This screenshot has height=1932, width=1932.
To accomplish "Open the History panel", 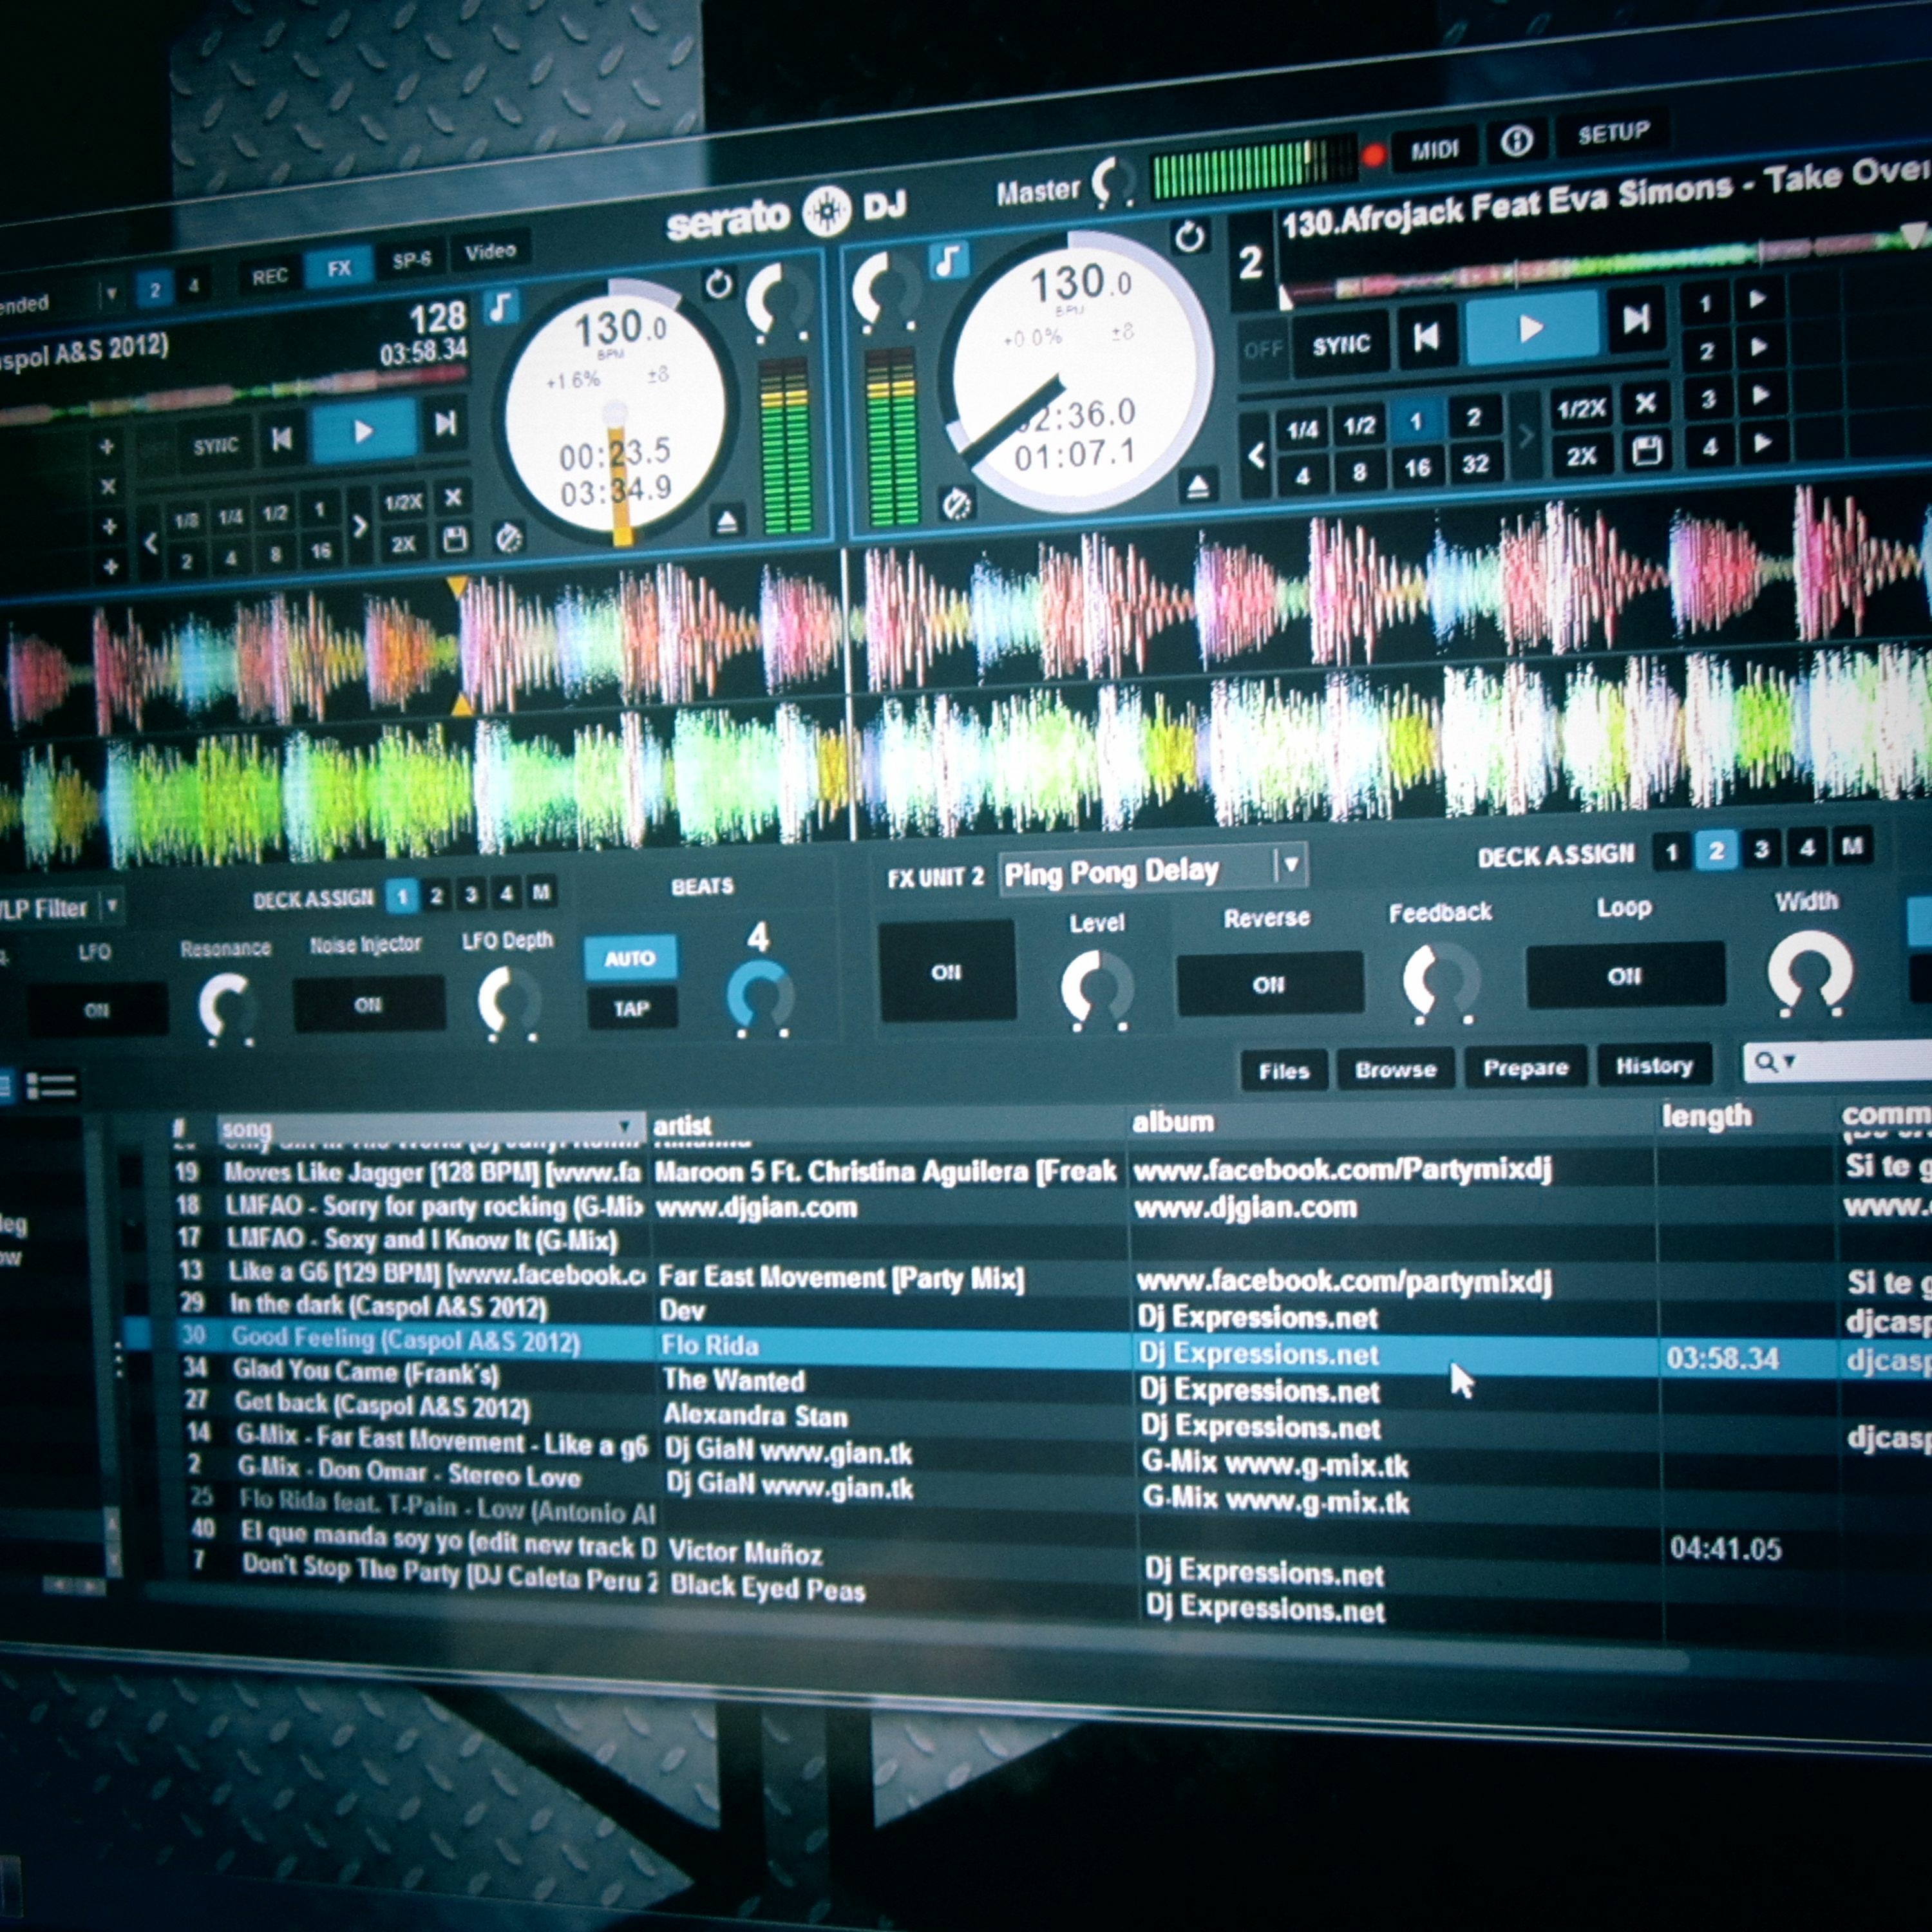I will pos(1654,1065).
